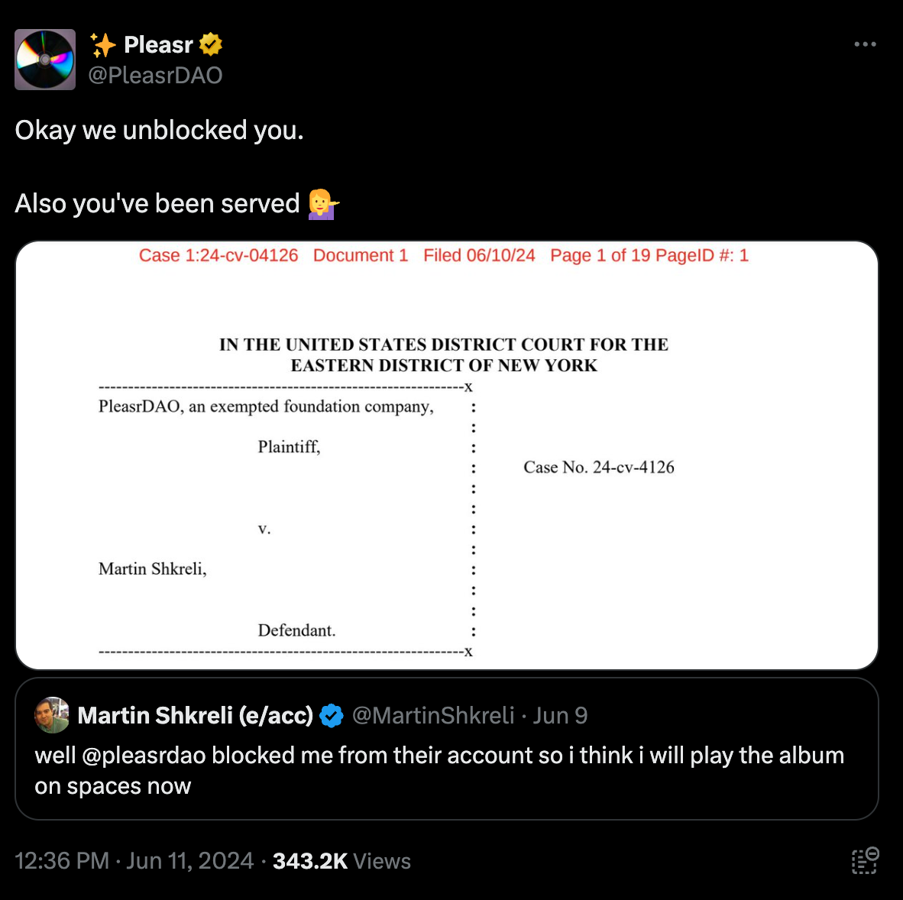Image resolution: width=903 pixels, height=900 pixels.
Task: Click Martin Shkreli's small profile avatar
Action: pos(52,715)
